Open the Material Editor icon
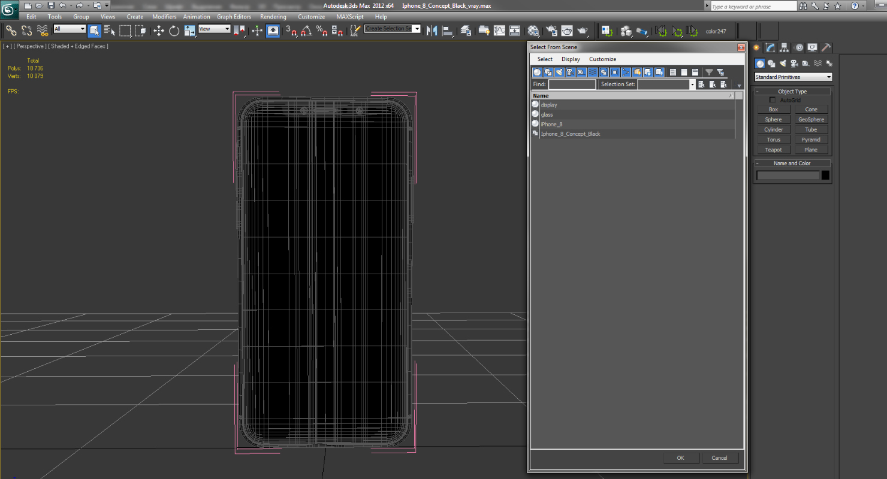 pos(533,31)
